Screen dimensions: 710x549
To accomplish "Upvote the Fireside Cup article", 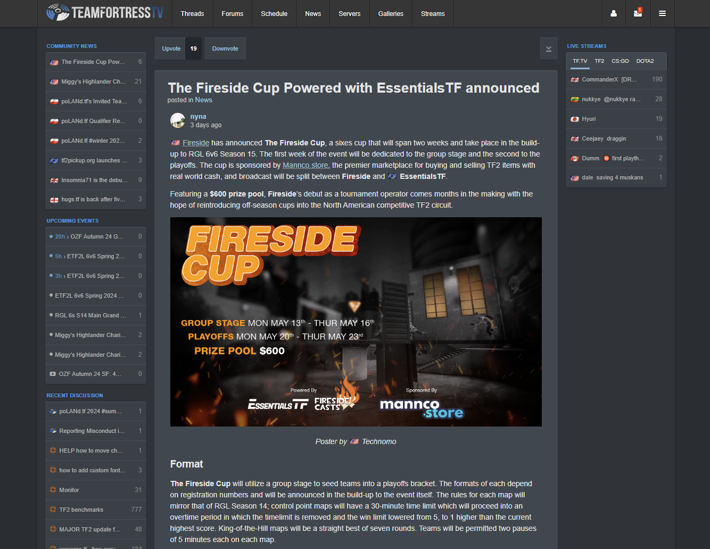I will click(171, 48).
